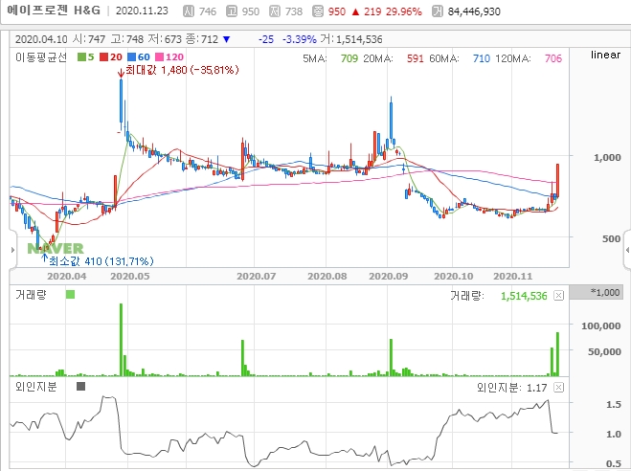Click the green 거래량 legend swatch

pos(70,295)
